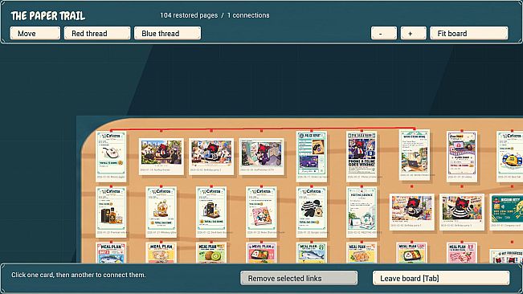This screenshot has height=294, width=523.
Task: Click '104 restored pages' counter text
Action: click(x=189, y=15)
